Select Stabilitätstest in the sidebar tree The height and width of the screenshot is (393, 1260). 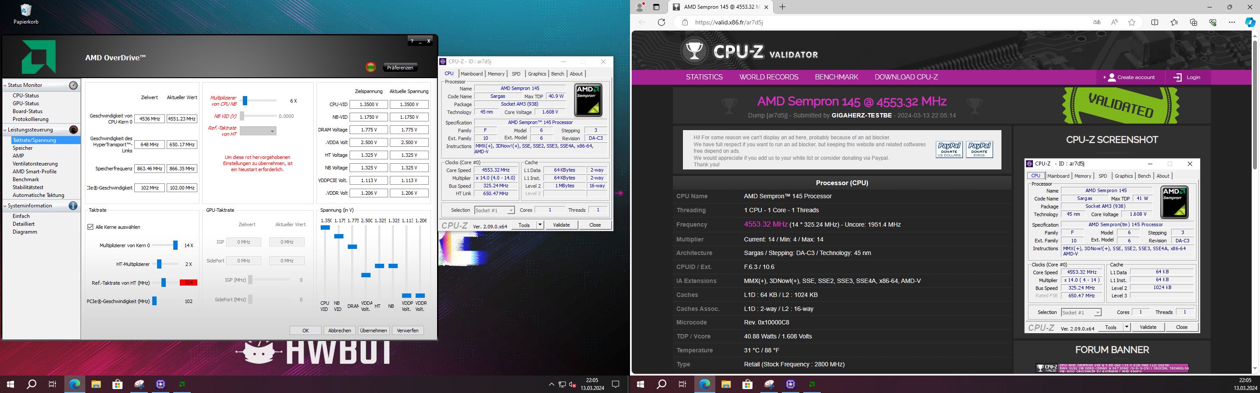click(28, 187)
